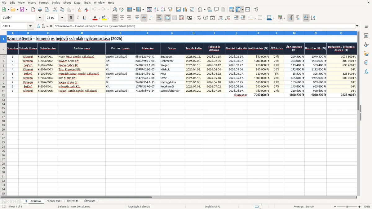Insert an image
Viewport: 372px width, 209px height.
[x=178, y=10]
